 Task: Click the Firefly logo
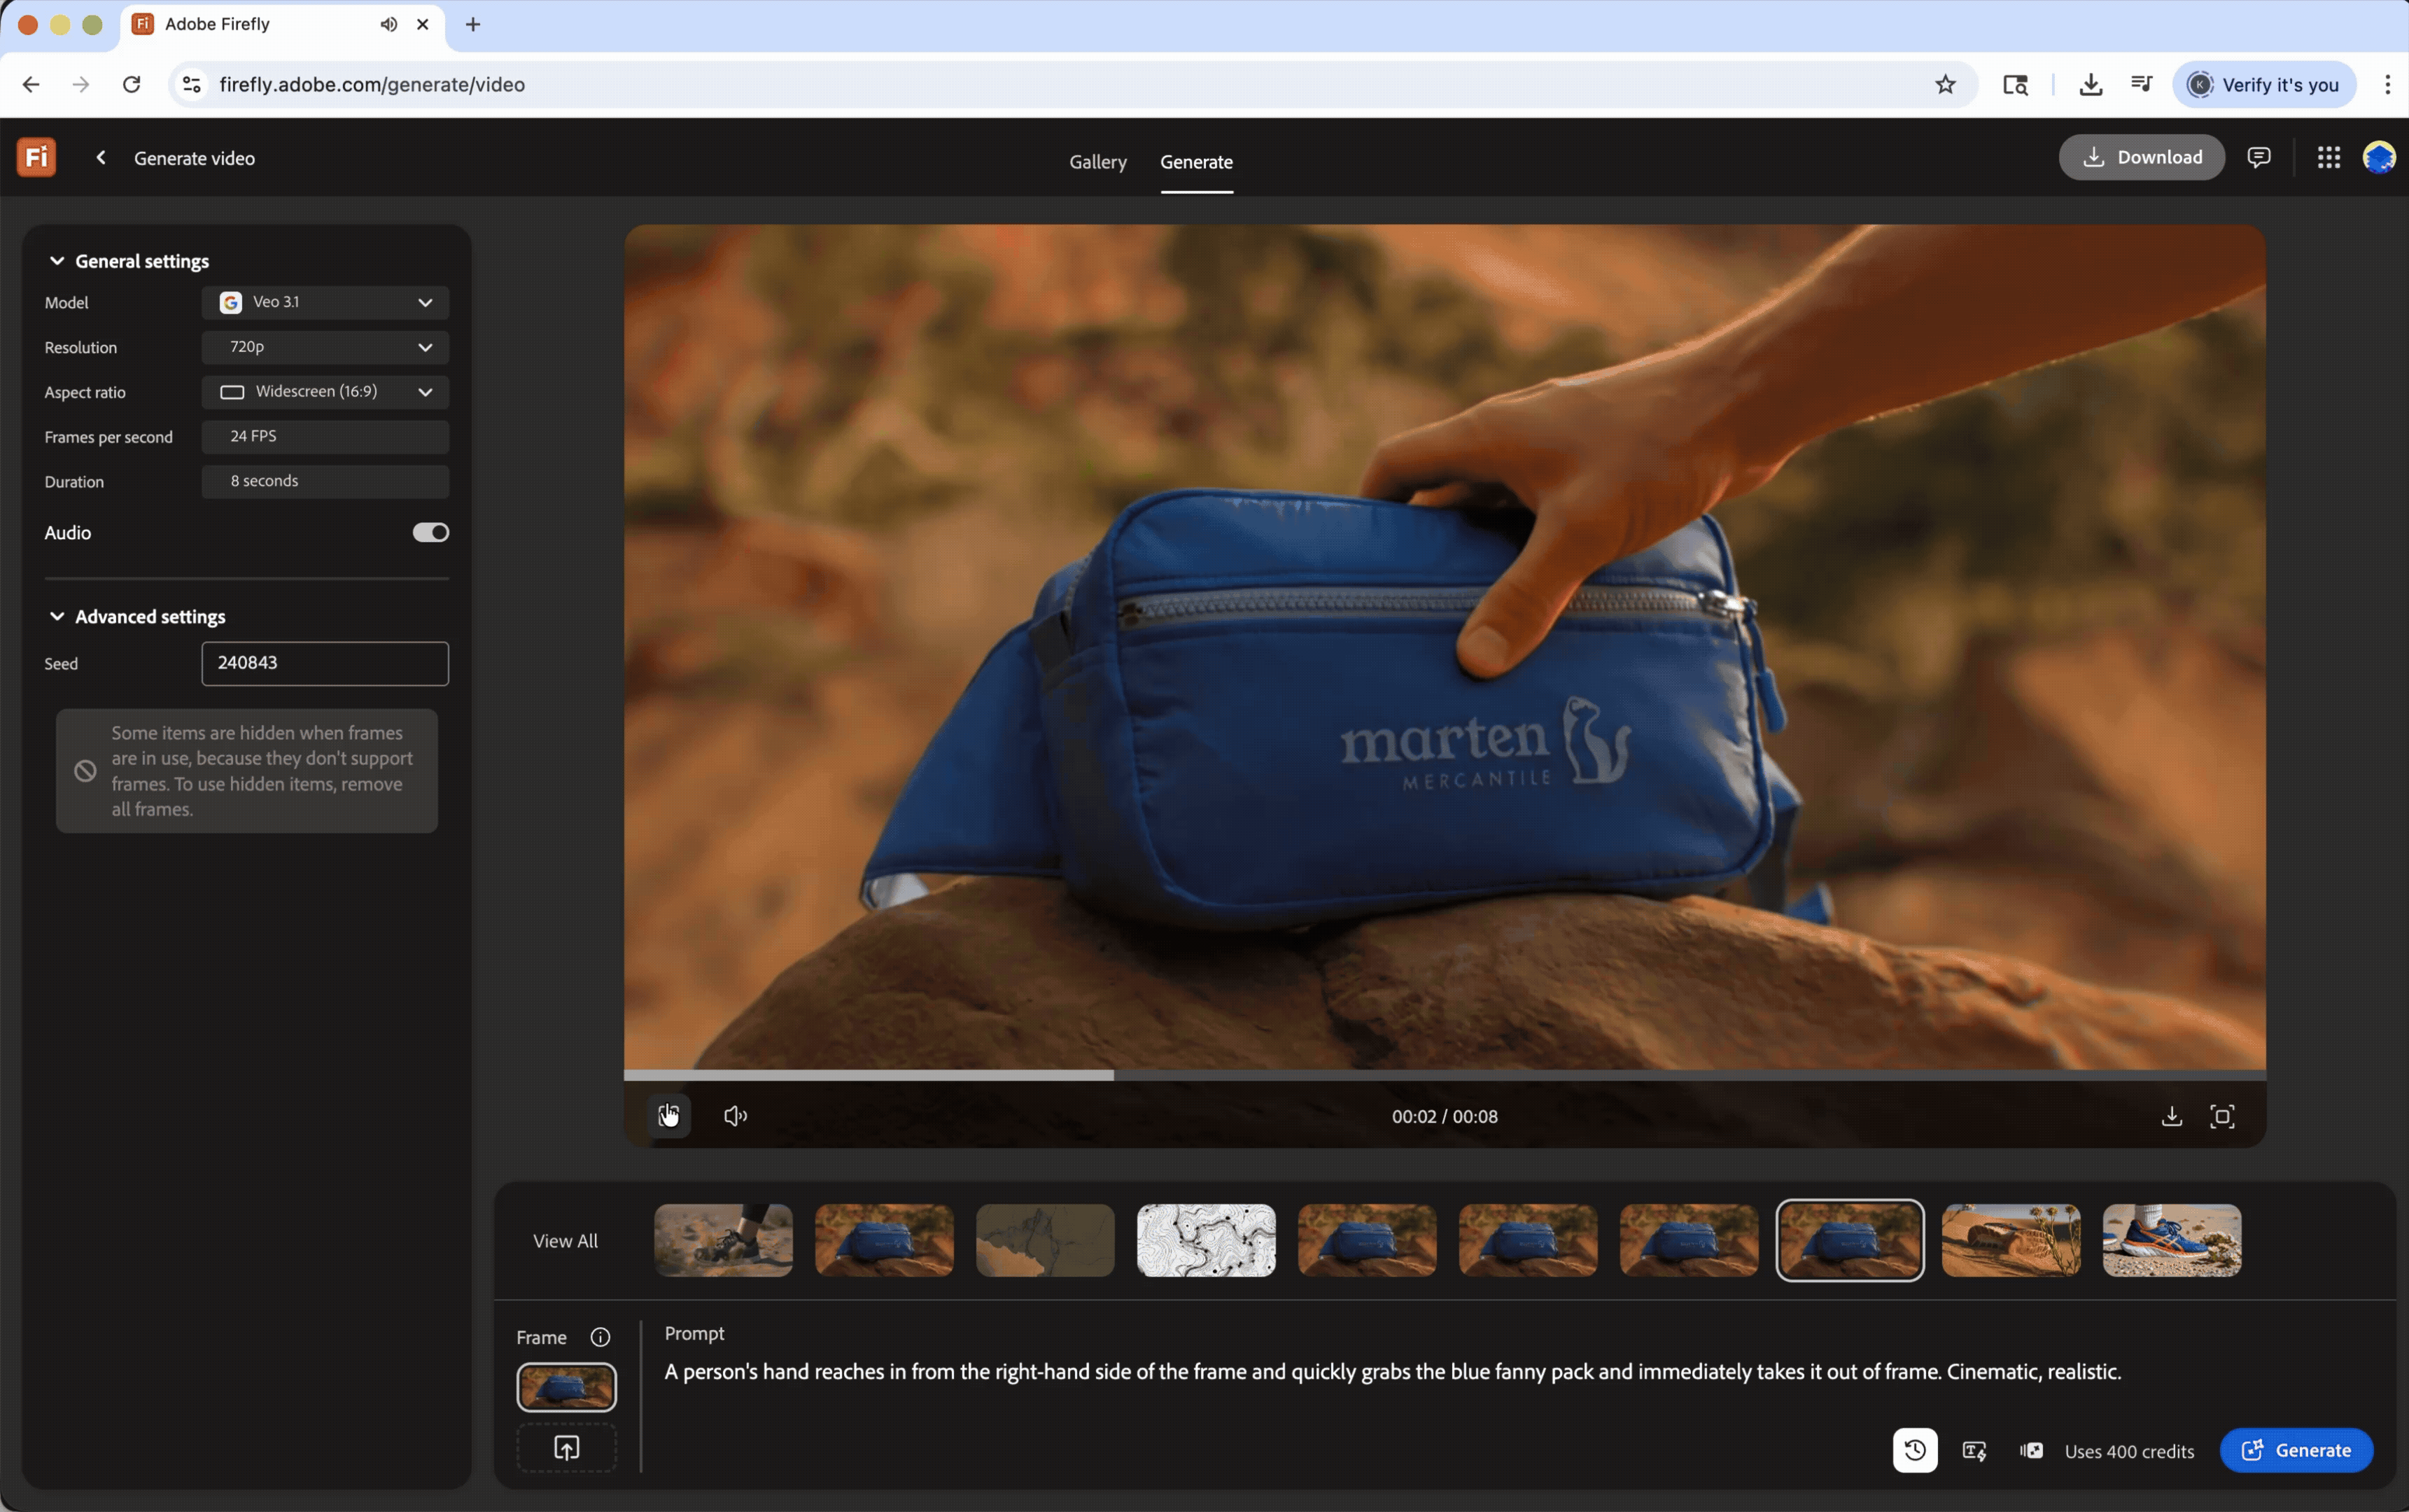point(36,156)
